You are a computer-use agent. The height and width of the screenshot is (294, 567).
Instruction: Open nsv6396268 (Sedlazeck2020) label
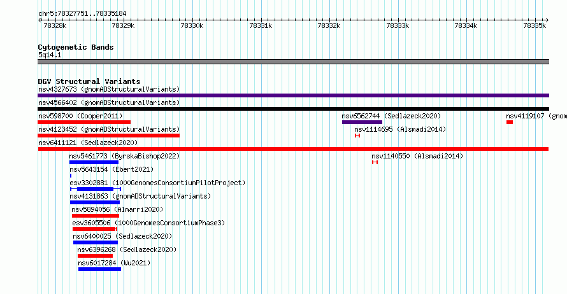coord(127,249)
